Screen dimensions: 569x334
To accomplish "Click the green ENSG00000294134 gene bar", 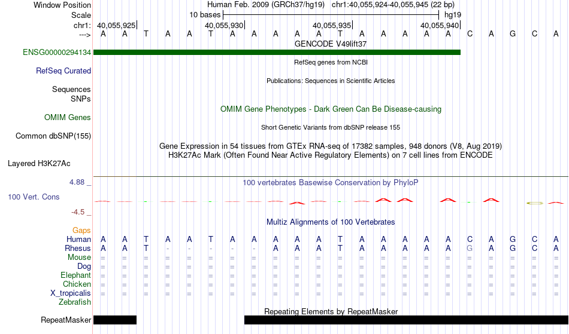I will click(x=277, y=52).
